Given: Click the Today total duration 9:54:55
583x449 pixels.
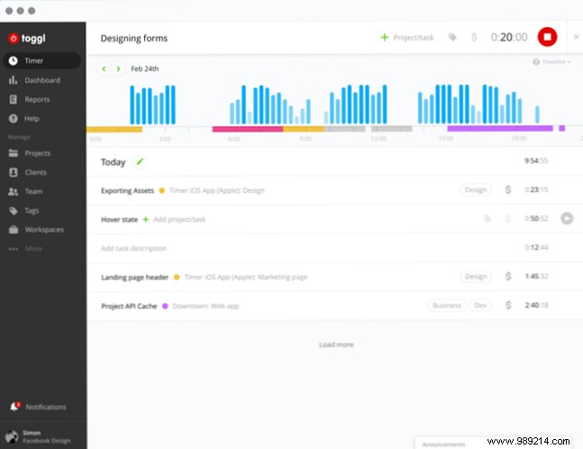Looking at the screenshot, I should (x=536, y=160).
